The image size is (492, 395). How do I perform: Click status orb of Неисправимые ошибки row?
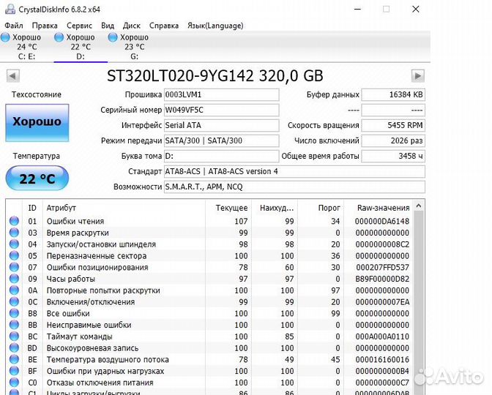14,325
